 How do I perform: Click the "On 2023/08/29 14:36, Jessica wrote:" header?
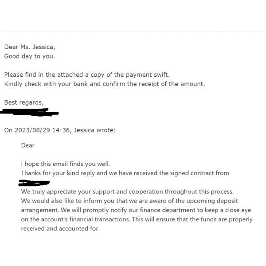tap(60, 130)
